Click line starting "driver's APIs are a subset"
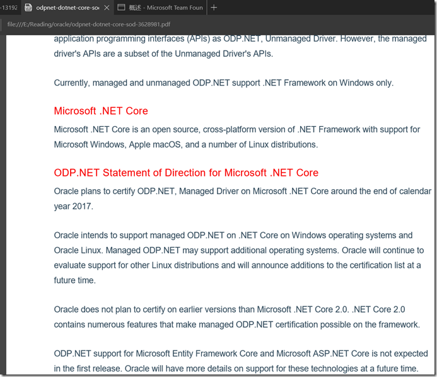The height and width of the screenshot is (377, 437). click(x=163, y=54)
